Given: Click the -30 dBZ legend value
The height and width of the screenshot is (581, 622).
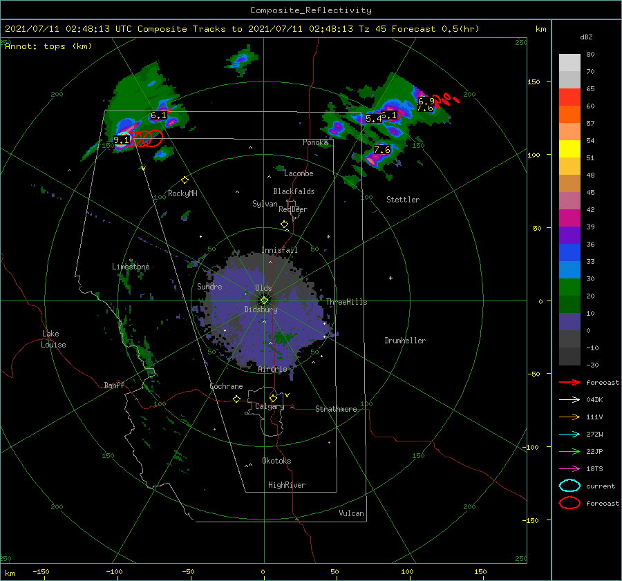Looking at the screenshot, I should 592,365.
